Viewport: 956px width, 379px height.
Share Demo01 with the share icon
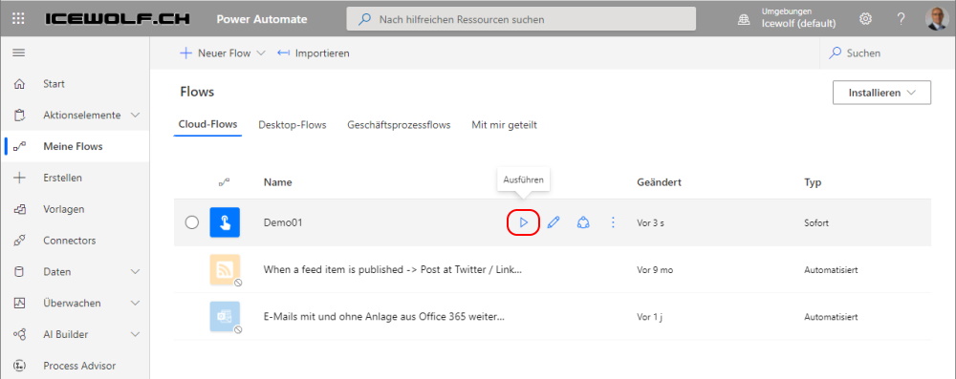pyautogui.click(x=583, y=223)
